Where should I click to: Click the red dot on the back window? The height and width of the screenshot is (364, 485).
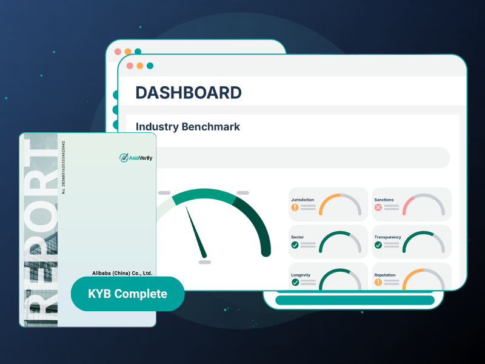click(118, 52)
